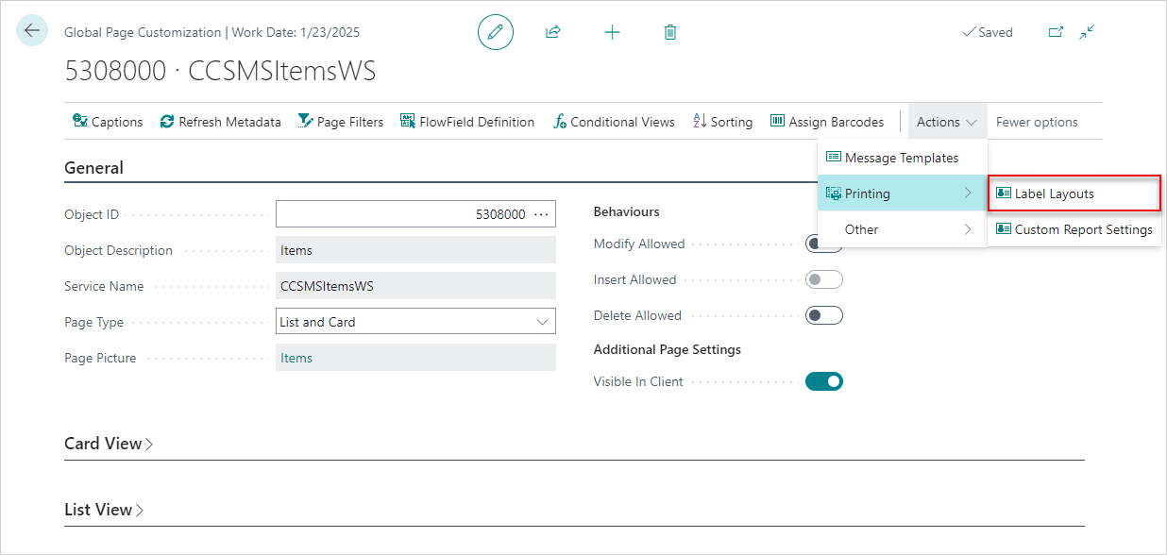
Task: Disable Visible In Client
Action: pyautogui.click(x=823, y=380)
